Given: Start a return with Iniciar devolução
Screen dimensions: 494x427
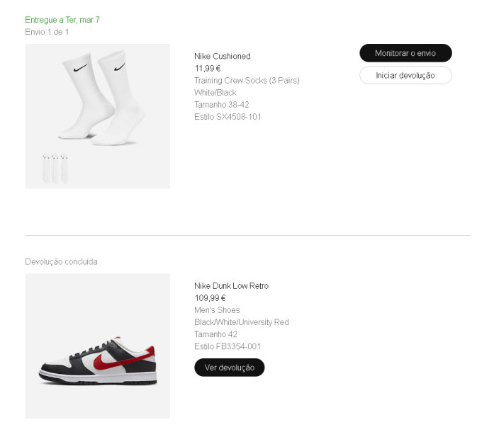Looking at the screenshot, I should pos(405,75).
